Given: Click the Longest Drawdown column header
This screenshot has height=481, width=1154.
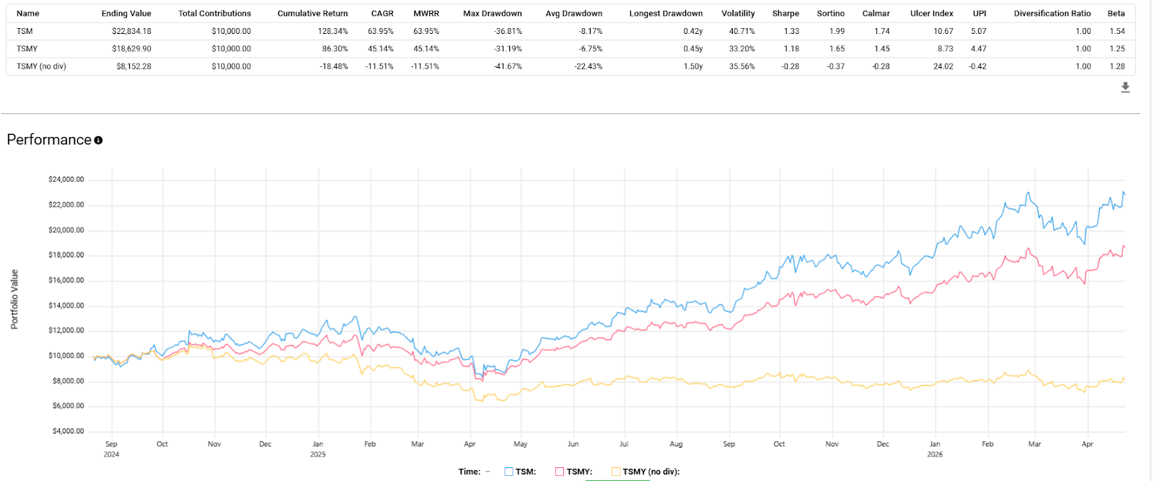Looking at the screenshot, I should tap(666, 14).
